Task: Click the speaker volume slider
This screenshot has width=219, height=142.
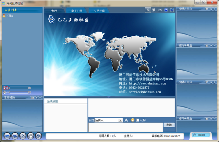Action: (20, 88)
